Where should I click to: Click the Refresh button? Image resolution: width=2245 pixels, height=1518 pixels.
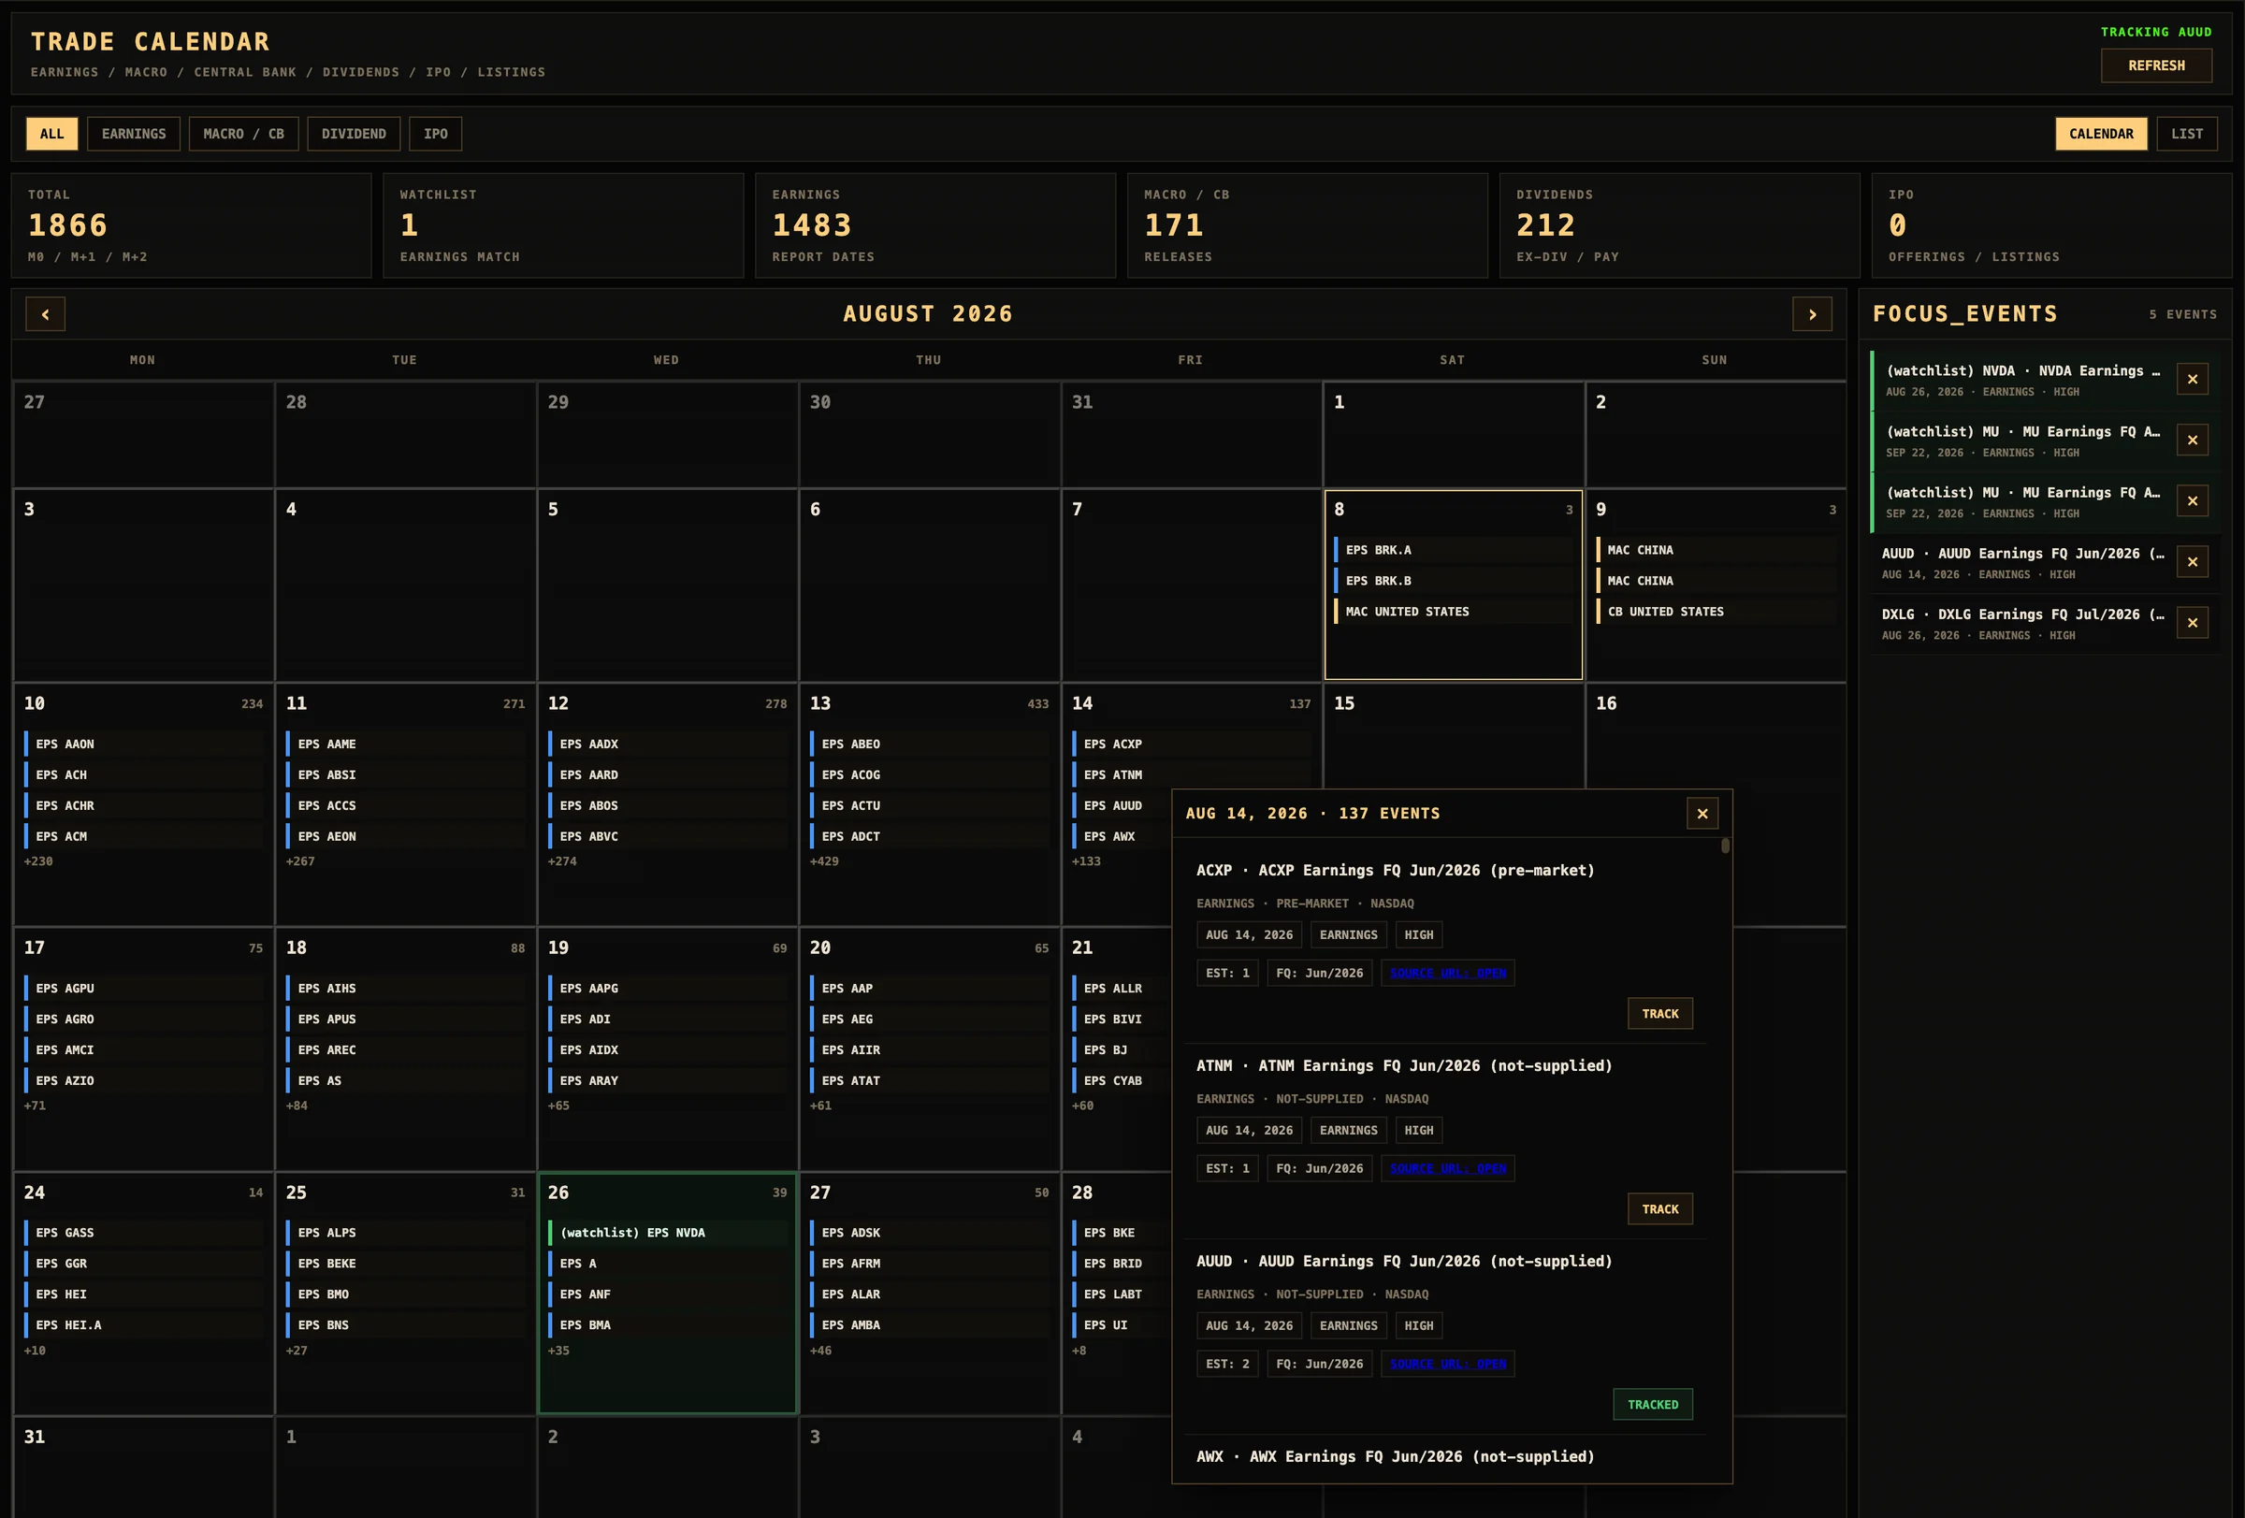(2156, 65)
